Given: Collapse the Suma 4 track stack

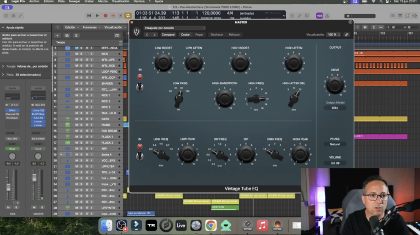Looking at the screenshot, I should coord(61,155).
